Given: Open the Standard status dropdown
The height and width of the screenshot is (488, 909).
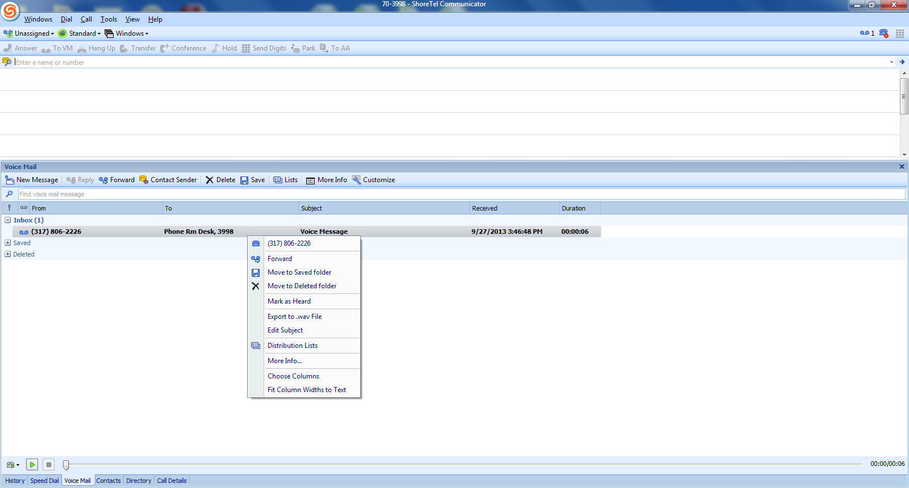Looking at the screenshot, I should tap(80, 33).
